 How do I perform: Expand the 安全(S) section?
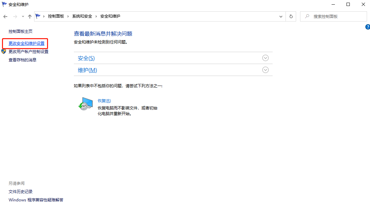point(265,58)
